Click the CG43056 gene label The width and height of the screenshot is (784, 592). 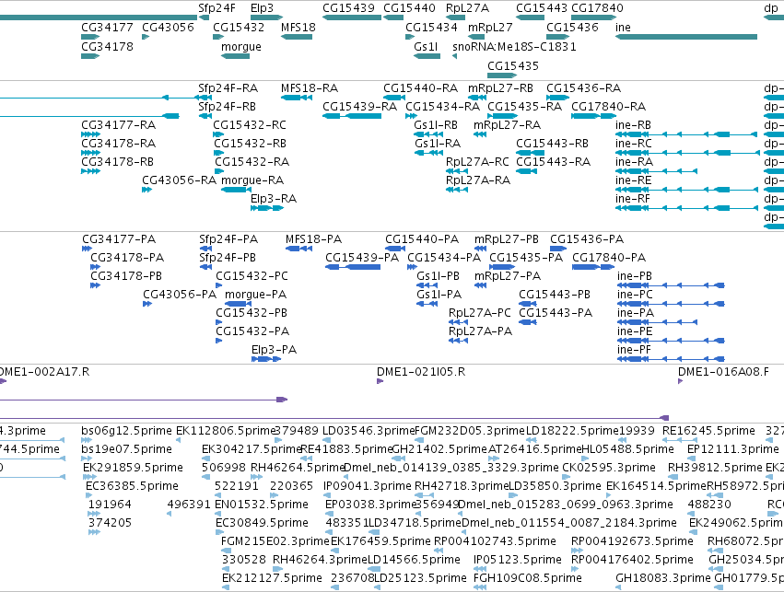tap(168, 27)
